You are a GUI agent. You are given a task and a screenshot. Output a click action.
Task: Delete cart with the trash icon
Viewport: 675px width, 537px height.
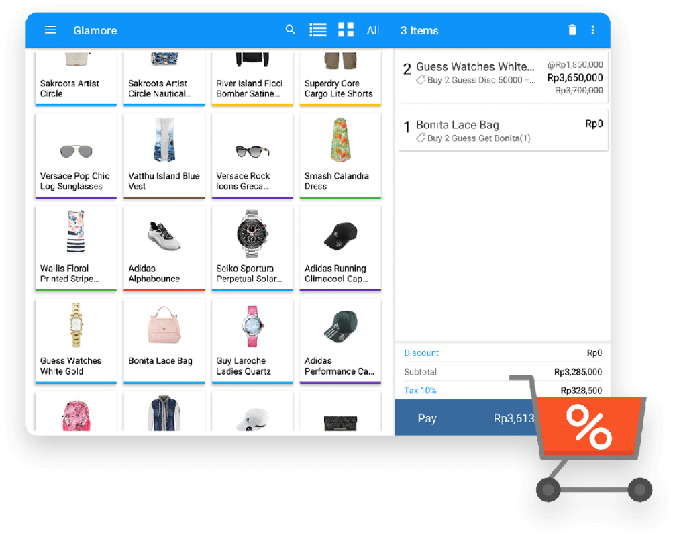point(572,30)
